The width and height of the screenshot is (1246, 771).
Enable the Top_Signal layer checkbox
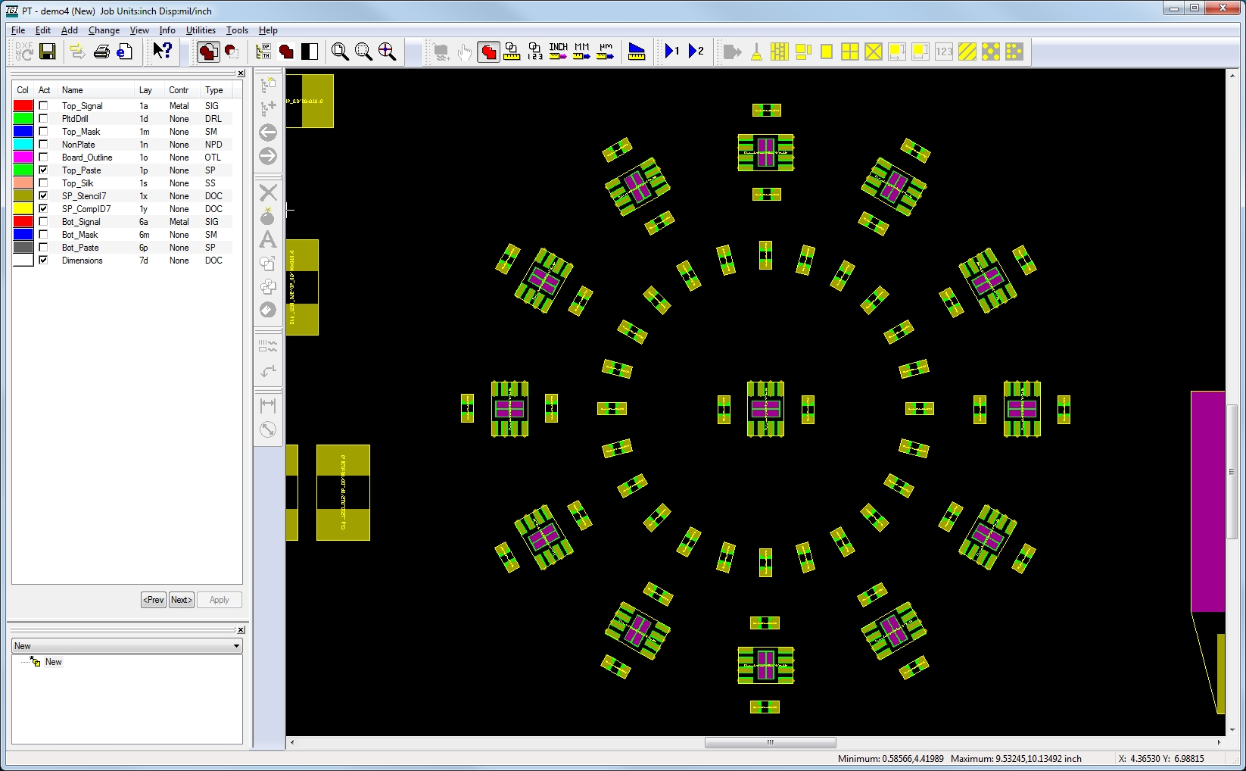tap(43, 106)
